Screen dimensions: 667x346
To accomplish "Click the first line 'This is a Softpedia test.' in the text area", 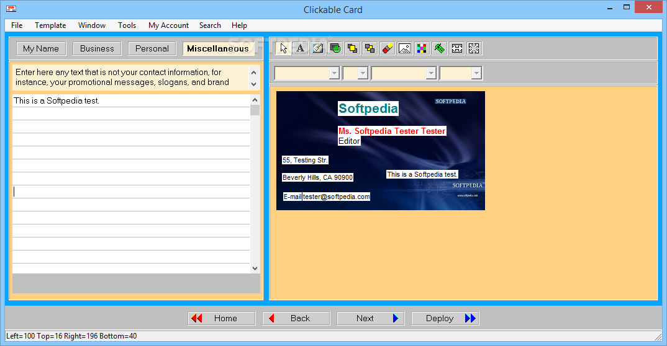I will pyautogui.click(x=131, y=100).
